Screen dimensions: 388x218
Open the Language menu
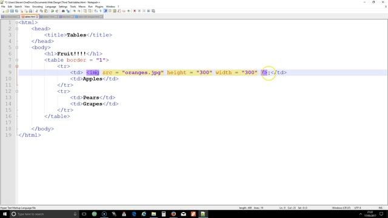(51, 7)
